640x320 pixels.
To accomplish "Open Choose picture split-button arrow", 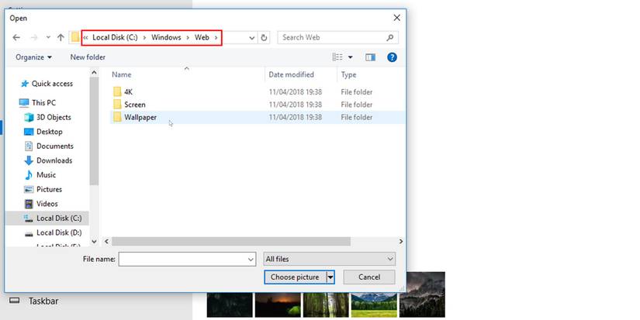I will point(330,277).
